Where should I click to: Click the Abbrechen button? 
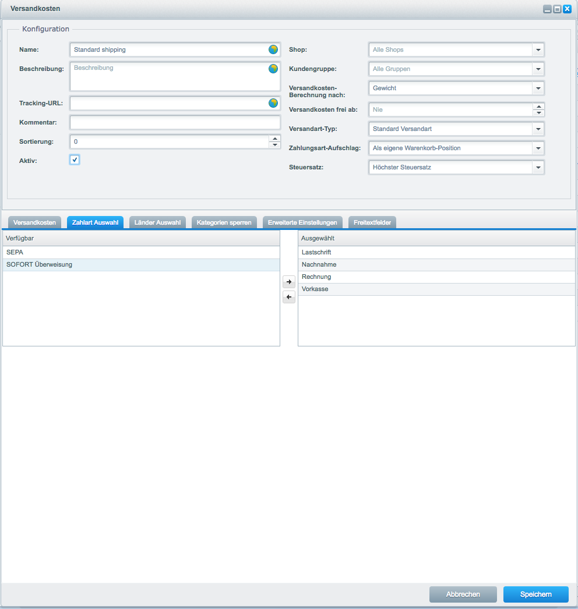pyautogui.click(x=463, y=594)
